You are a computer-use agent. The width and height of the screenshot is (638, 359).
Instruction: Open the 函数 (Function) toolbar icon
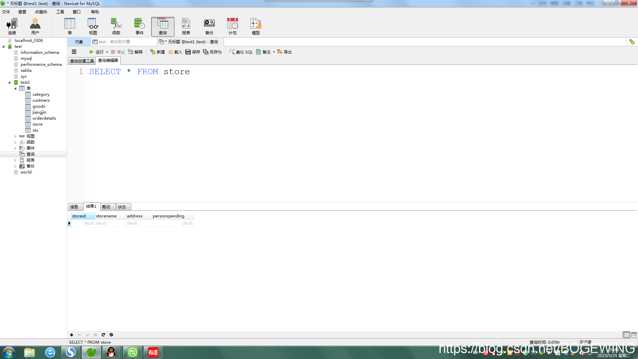(116, 26)
